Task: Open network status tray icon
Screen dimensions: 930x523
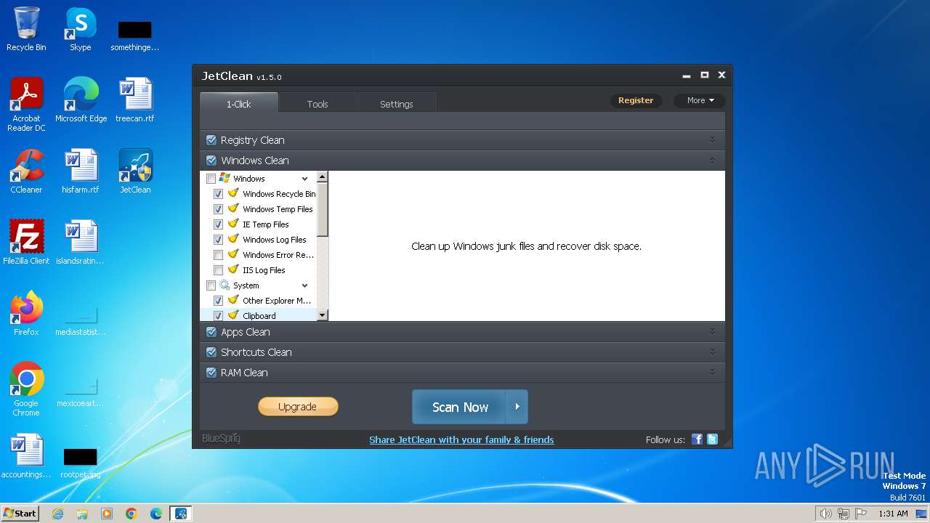Action: [x=844, y=514]
